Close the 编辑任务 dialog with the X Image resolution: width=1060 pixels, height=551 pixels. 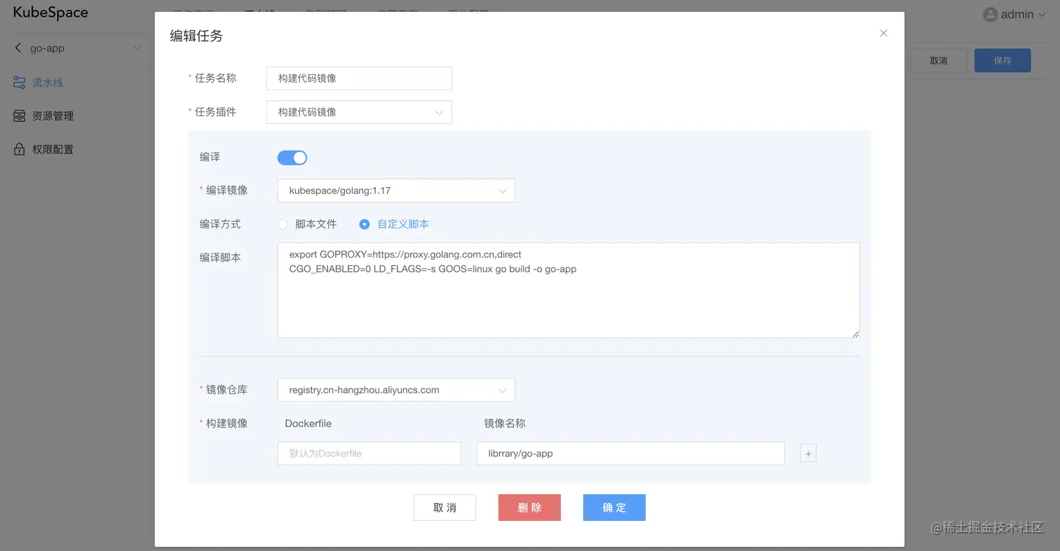883,33
